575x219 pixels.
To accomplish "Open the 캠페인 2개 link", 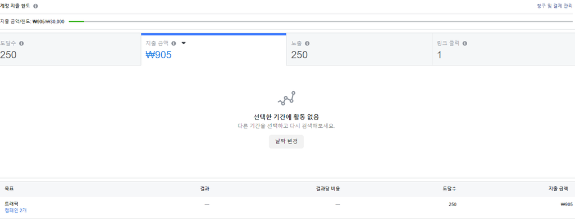I will coord(16,211).
